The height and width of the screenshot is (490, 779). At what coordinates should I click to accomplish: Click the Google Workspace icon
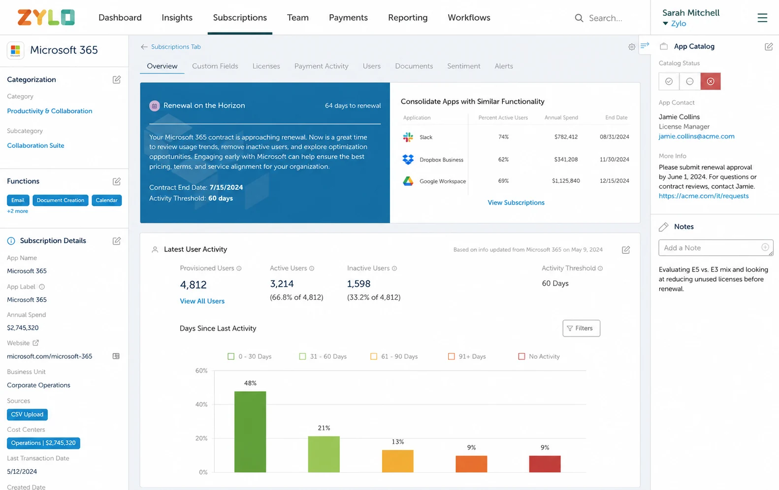[408, 181]
